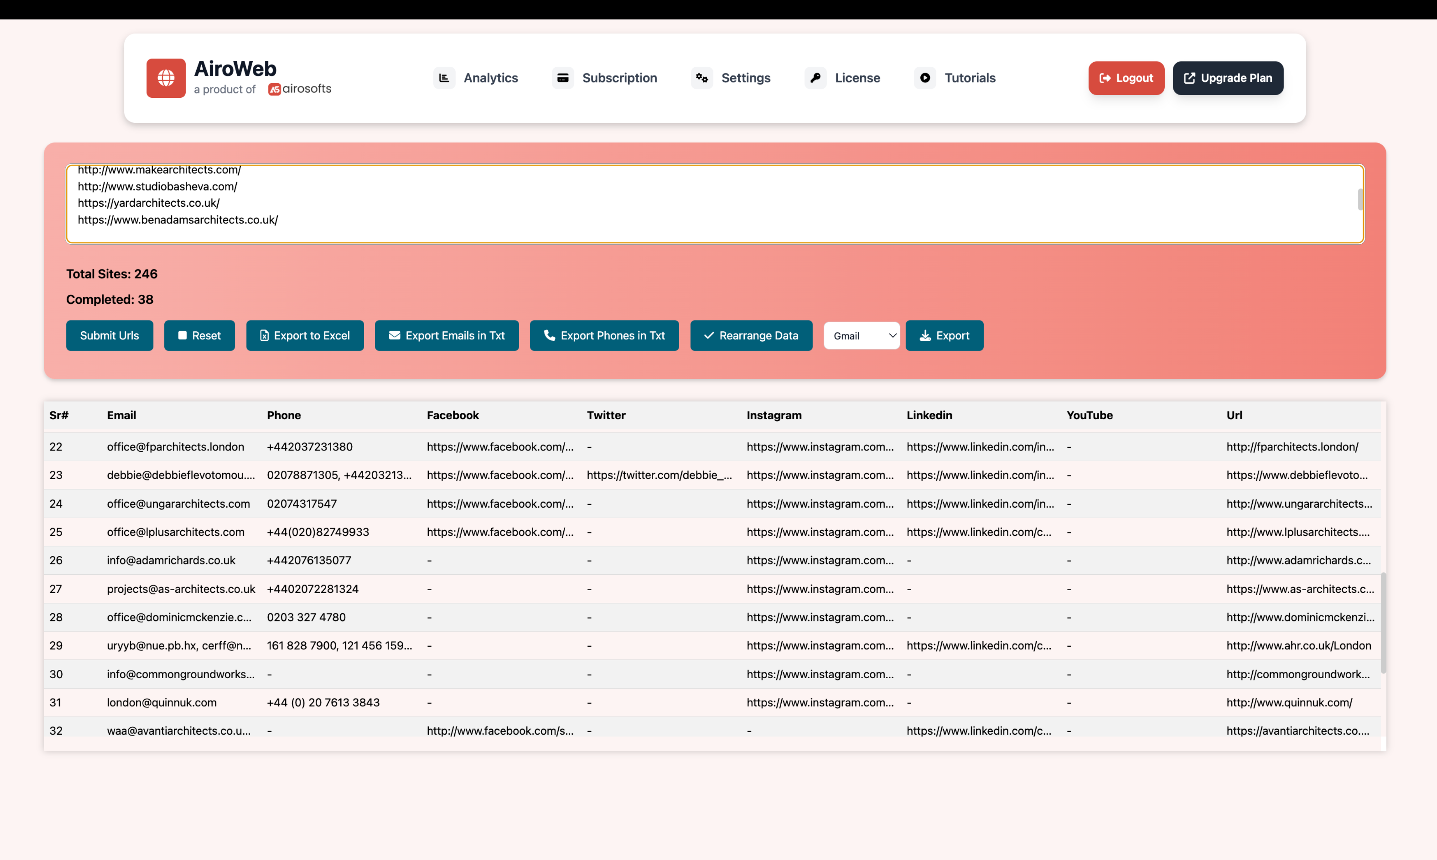Click phone +44 (0) 20 7613 3843

(x=323, y=702)
